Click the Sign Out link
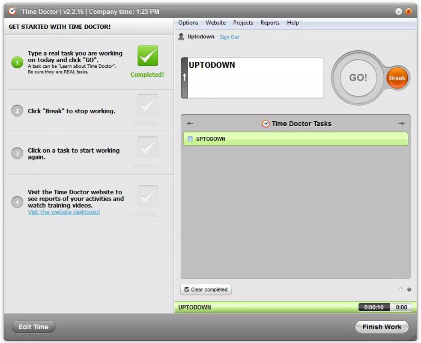The height and width of the screenshot is (343, 421). point(229,37)
